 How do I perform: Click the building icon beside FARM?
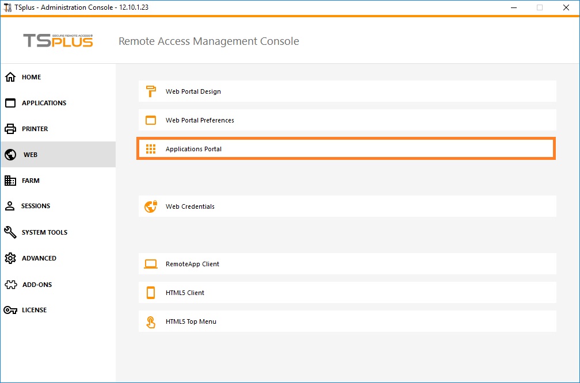10,181
